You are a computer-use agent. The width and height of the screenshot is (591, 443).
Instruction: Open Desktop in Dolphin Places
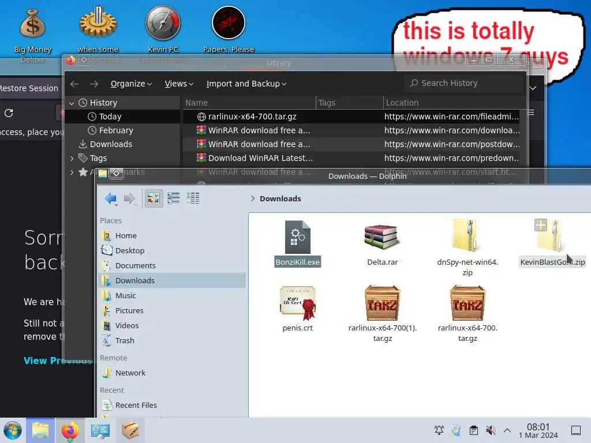172,250
